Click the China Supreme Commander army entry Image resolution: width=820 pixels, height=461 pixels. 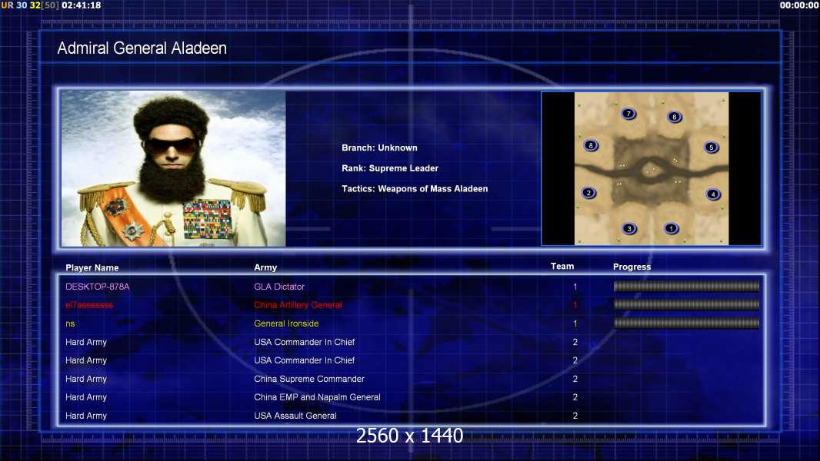coord(309,379)
